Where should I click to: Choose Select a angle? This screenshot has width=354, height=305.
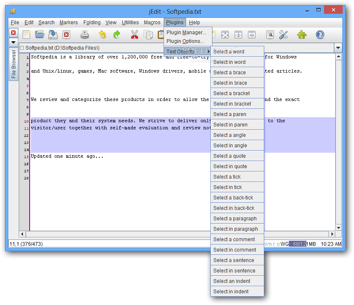pos(237,135)
